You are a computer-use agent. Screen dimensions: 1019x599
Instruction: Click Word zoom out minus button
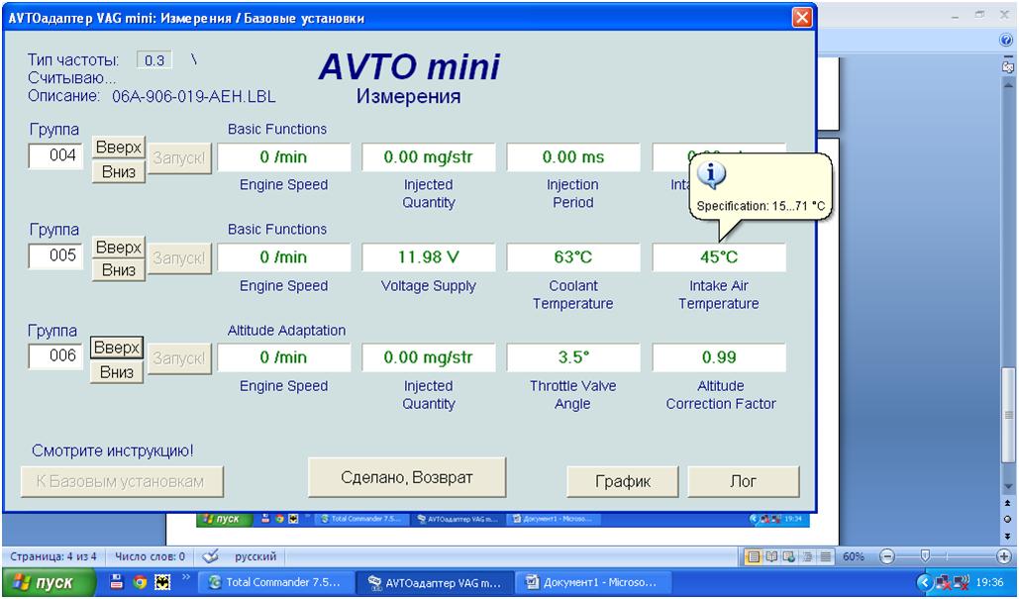point(886,556)
